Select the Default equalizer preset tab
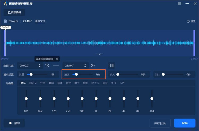The height and width of the screenshot is (131, 199). [x=23, y=83]
